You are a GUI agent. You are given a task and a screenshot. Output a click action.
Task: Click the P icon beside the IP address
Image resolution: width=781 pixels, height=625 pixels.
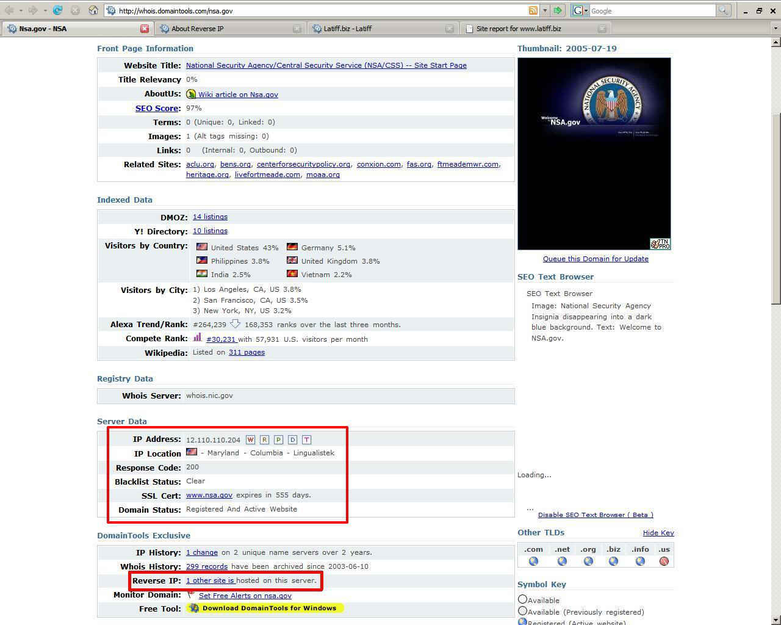pos(278,439)
